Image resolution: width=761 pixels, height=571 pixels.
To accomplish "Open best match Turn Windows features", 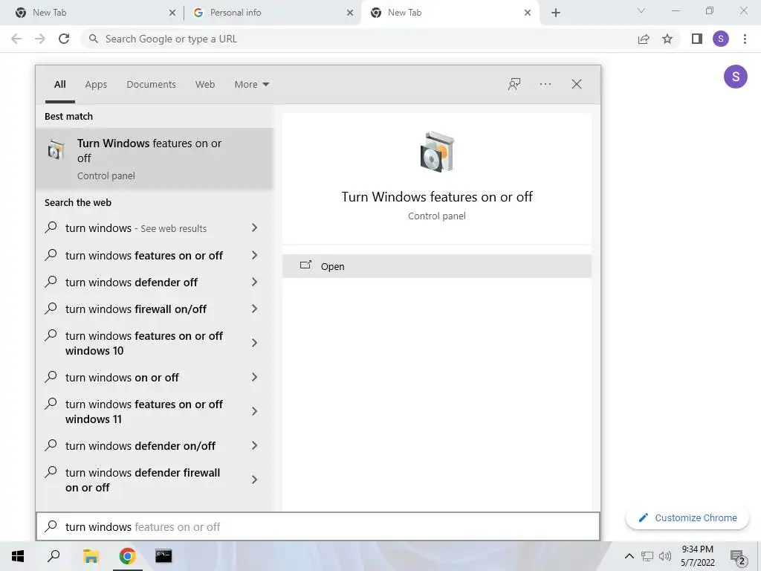I will (x=155, y=159).
